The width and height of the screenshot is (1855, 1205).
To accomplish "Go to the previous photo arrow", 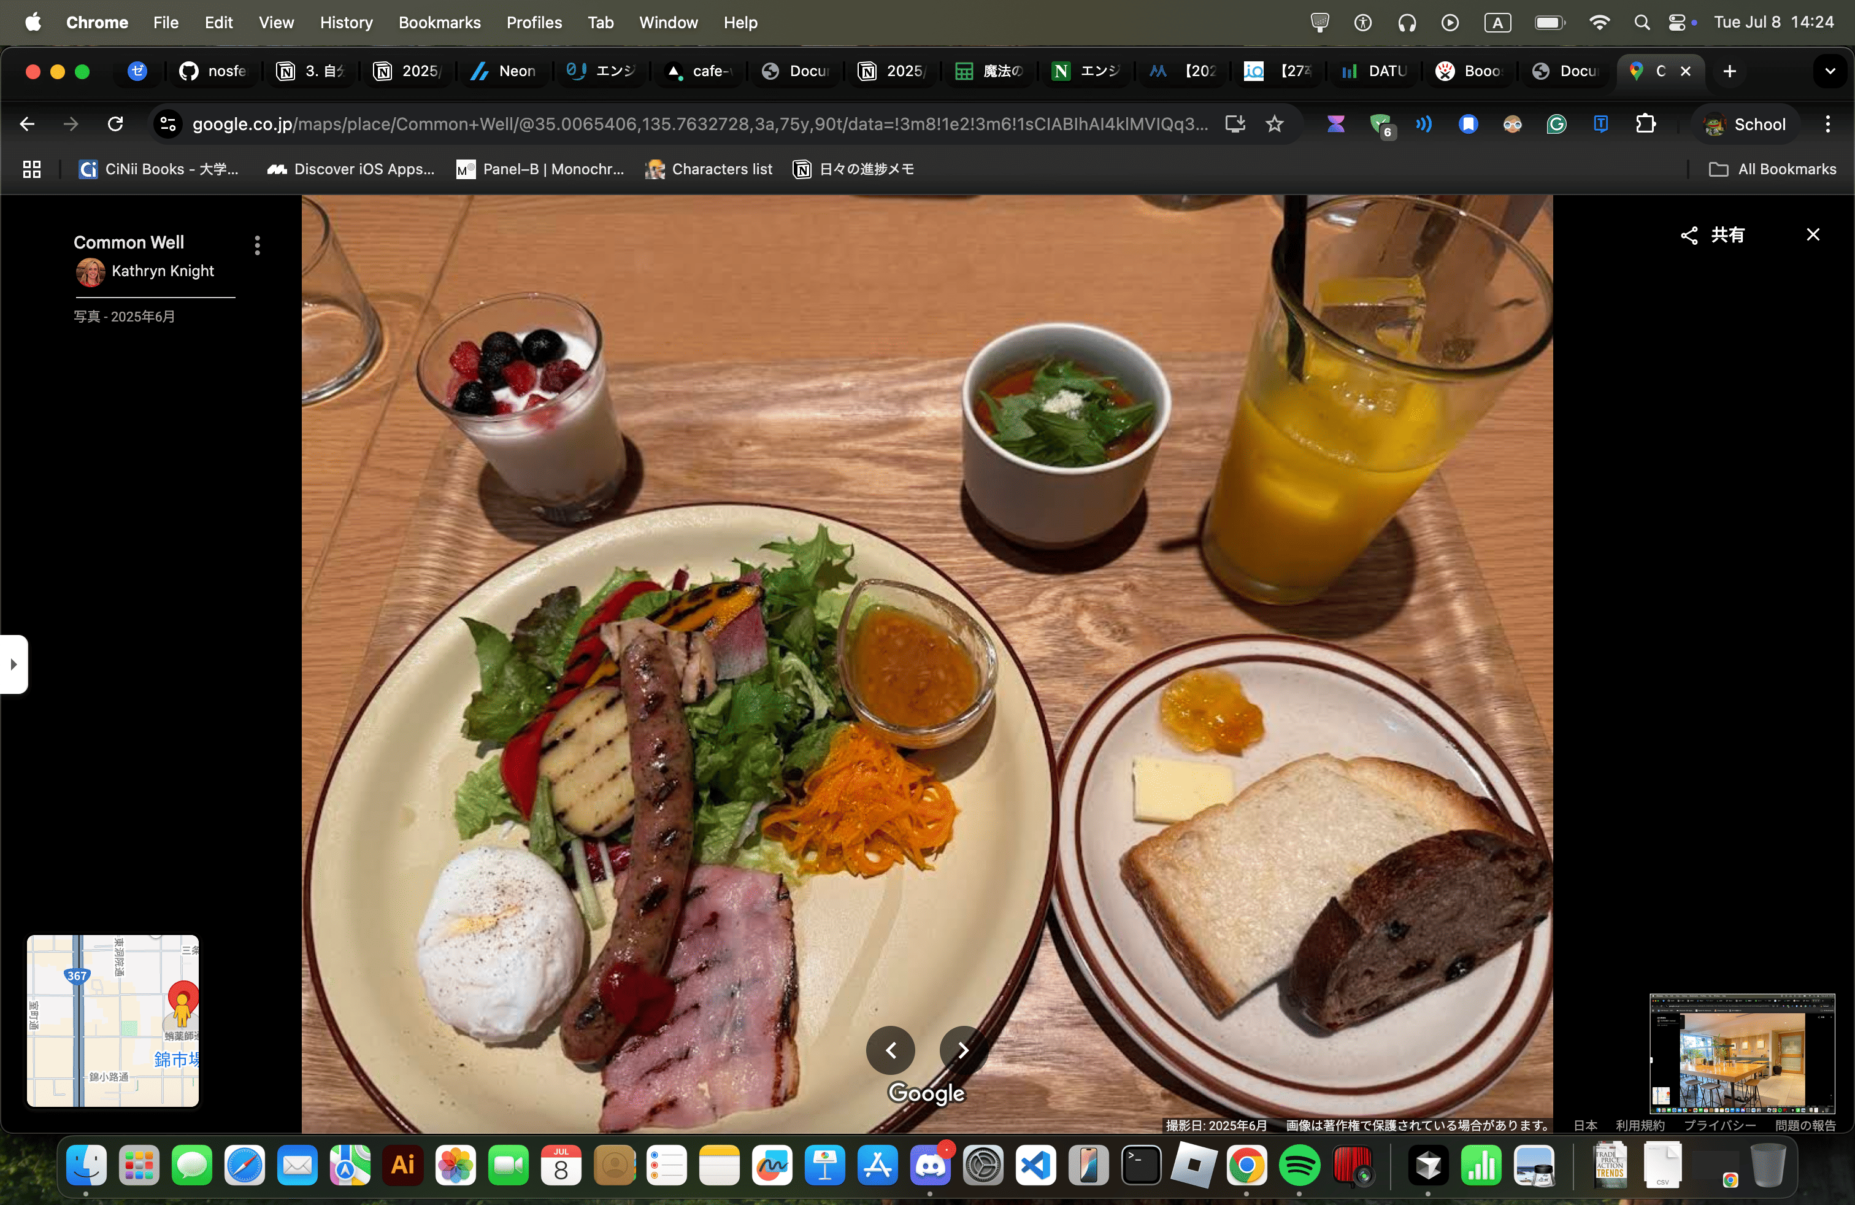I will click(x=890, y=1050).
